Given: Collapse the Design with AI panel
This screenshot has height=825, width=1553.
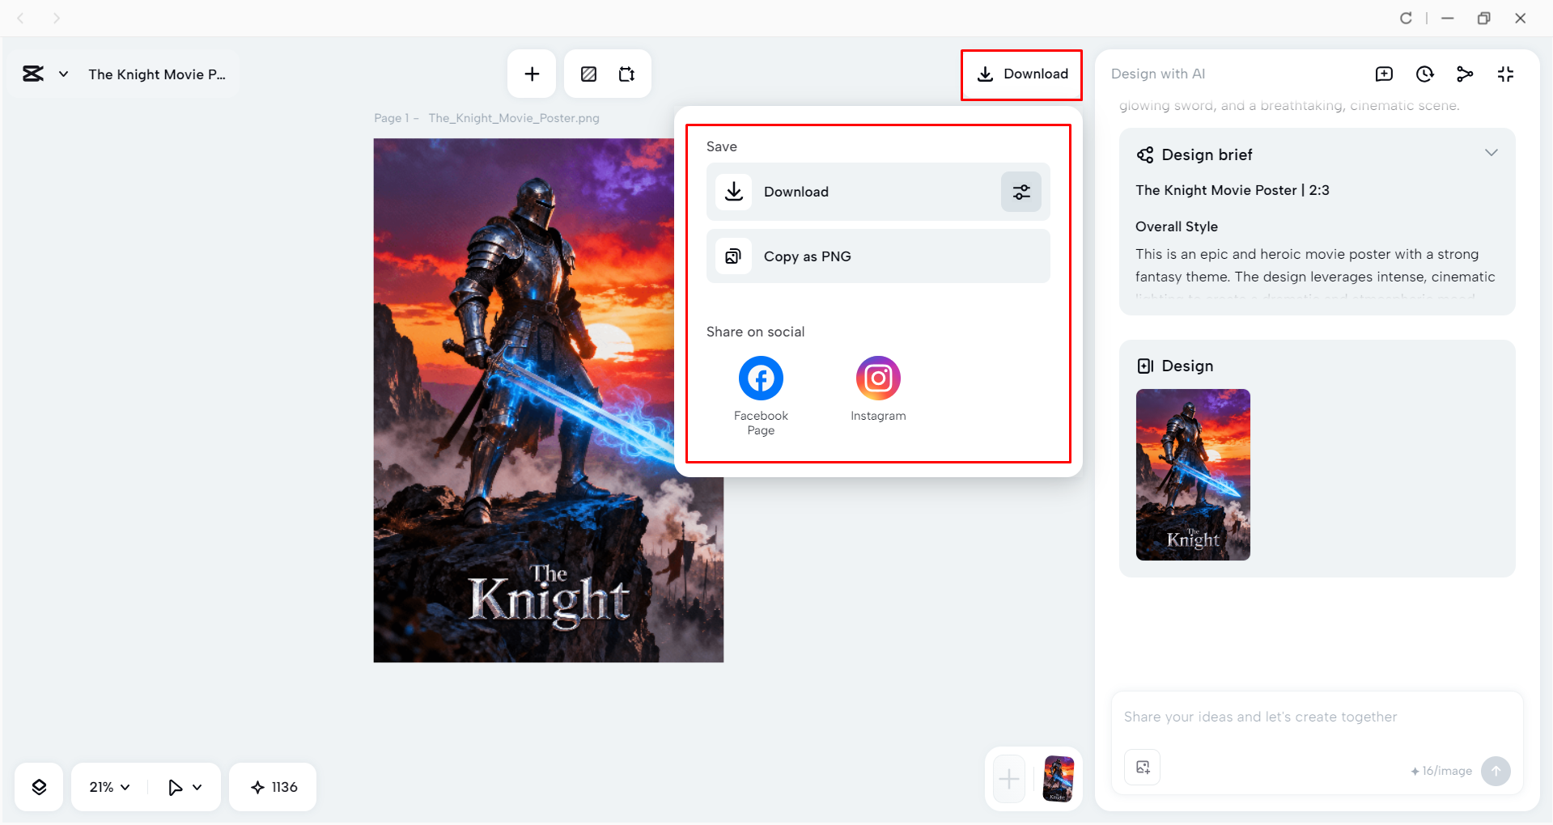Looking at the screenshot, I should pyautogui.click(x=1505, y=74).
